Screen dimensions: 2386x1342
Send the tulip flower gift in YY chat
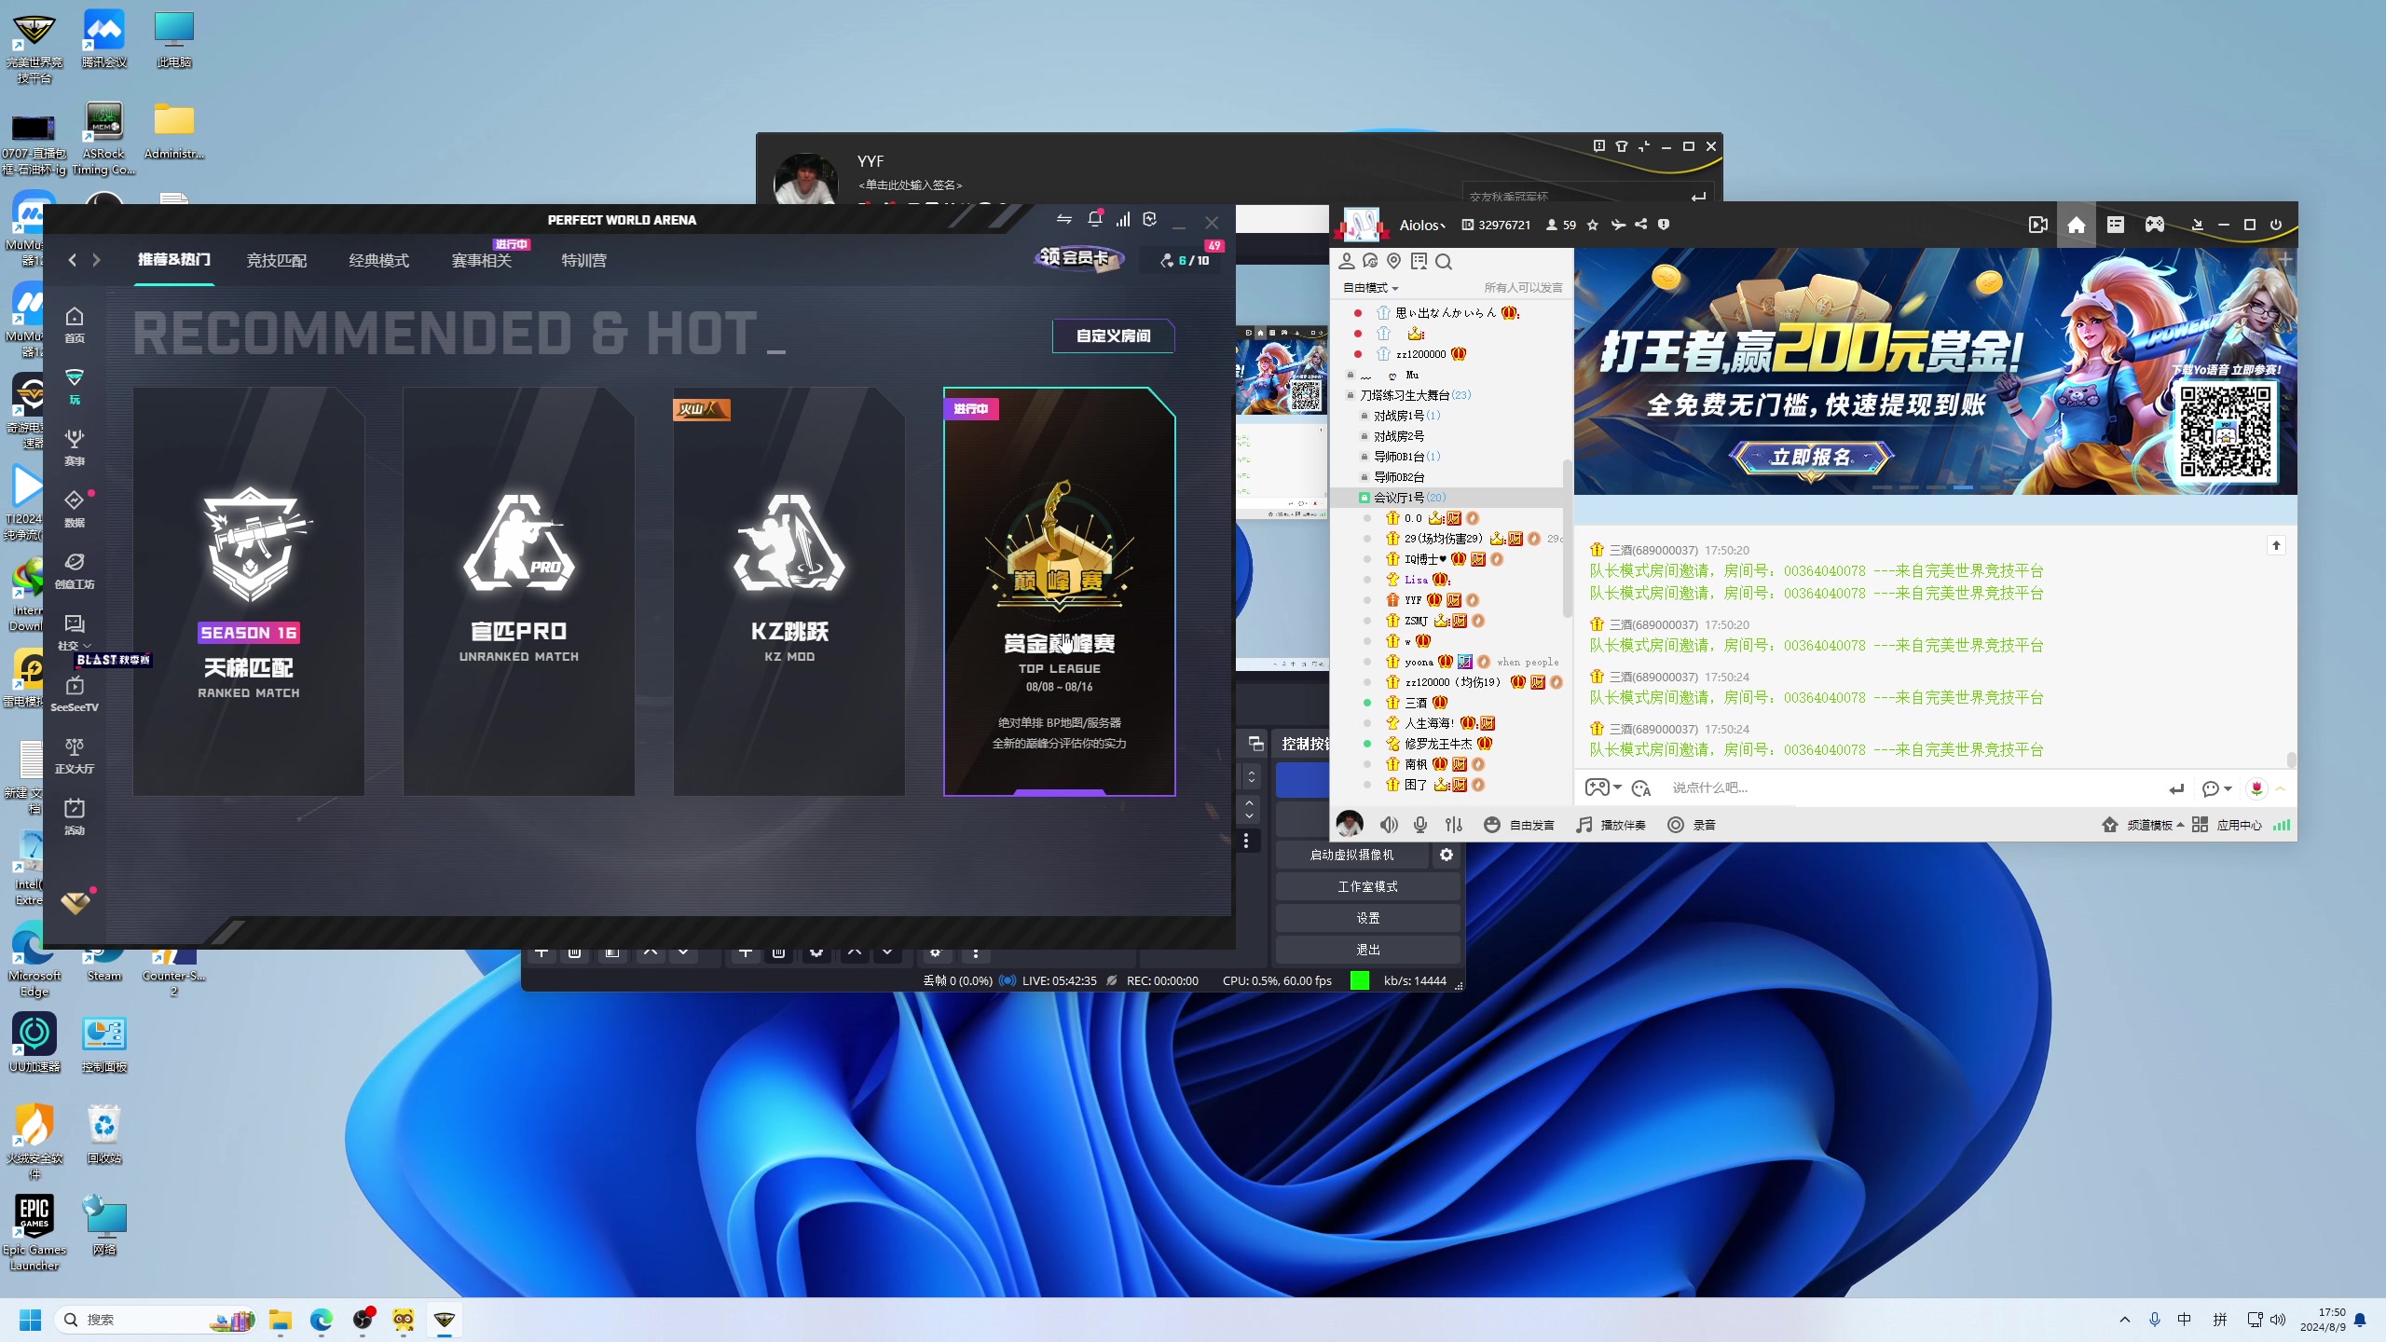pyautogui.click(x=2256, y=788)
